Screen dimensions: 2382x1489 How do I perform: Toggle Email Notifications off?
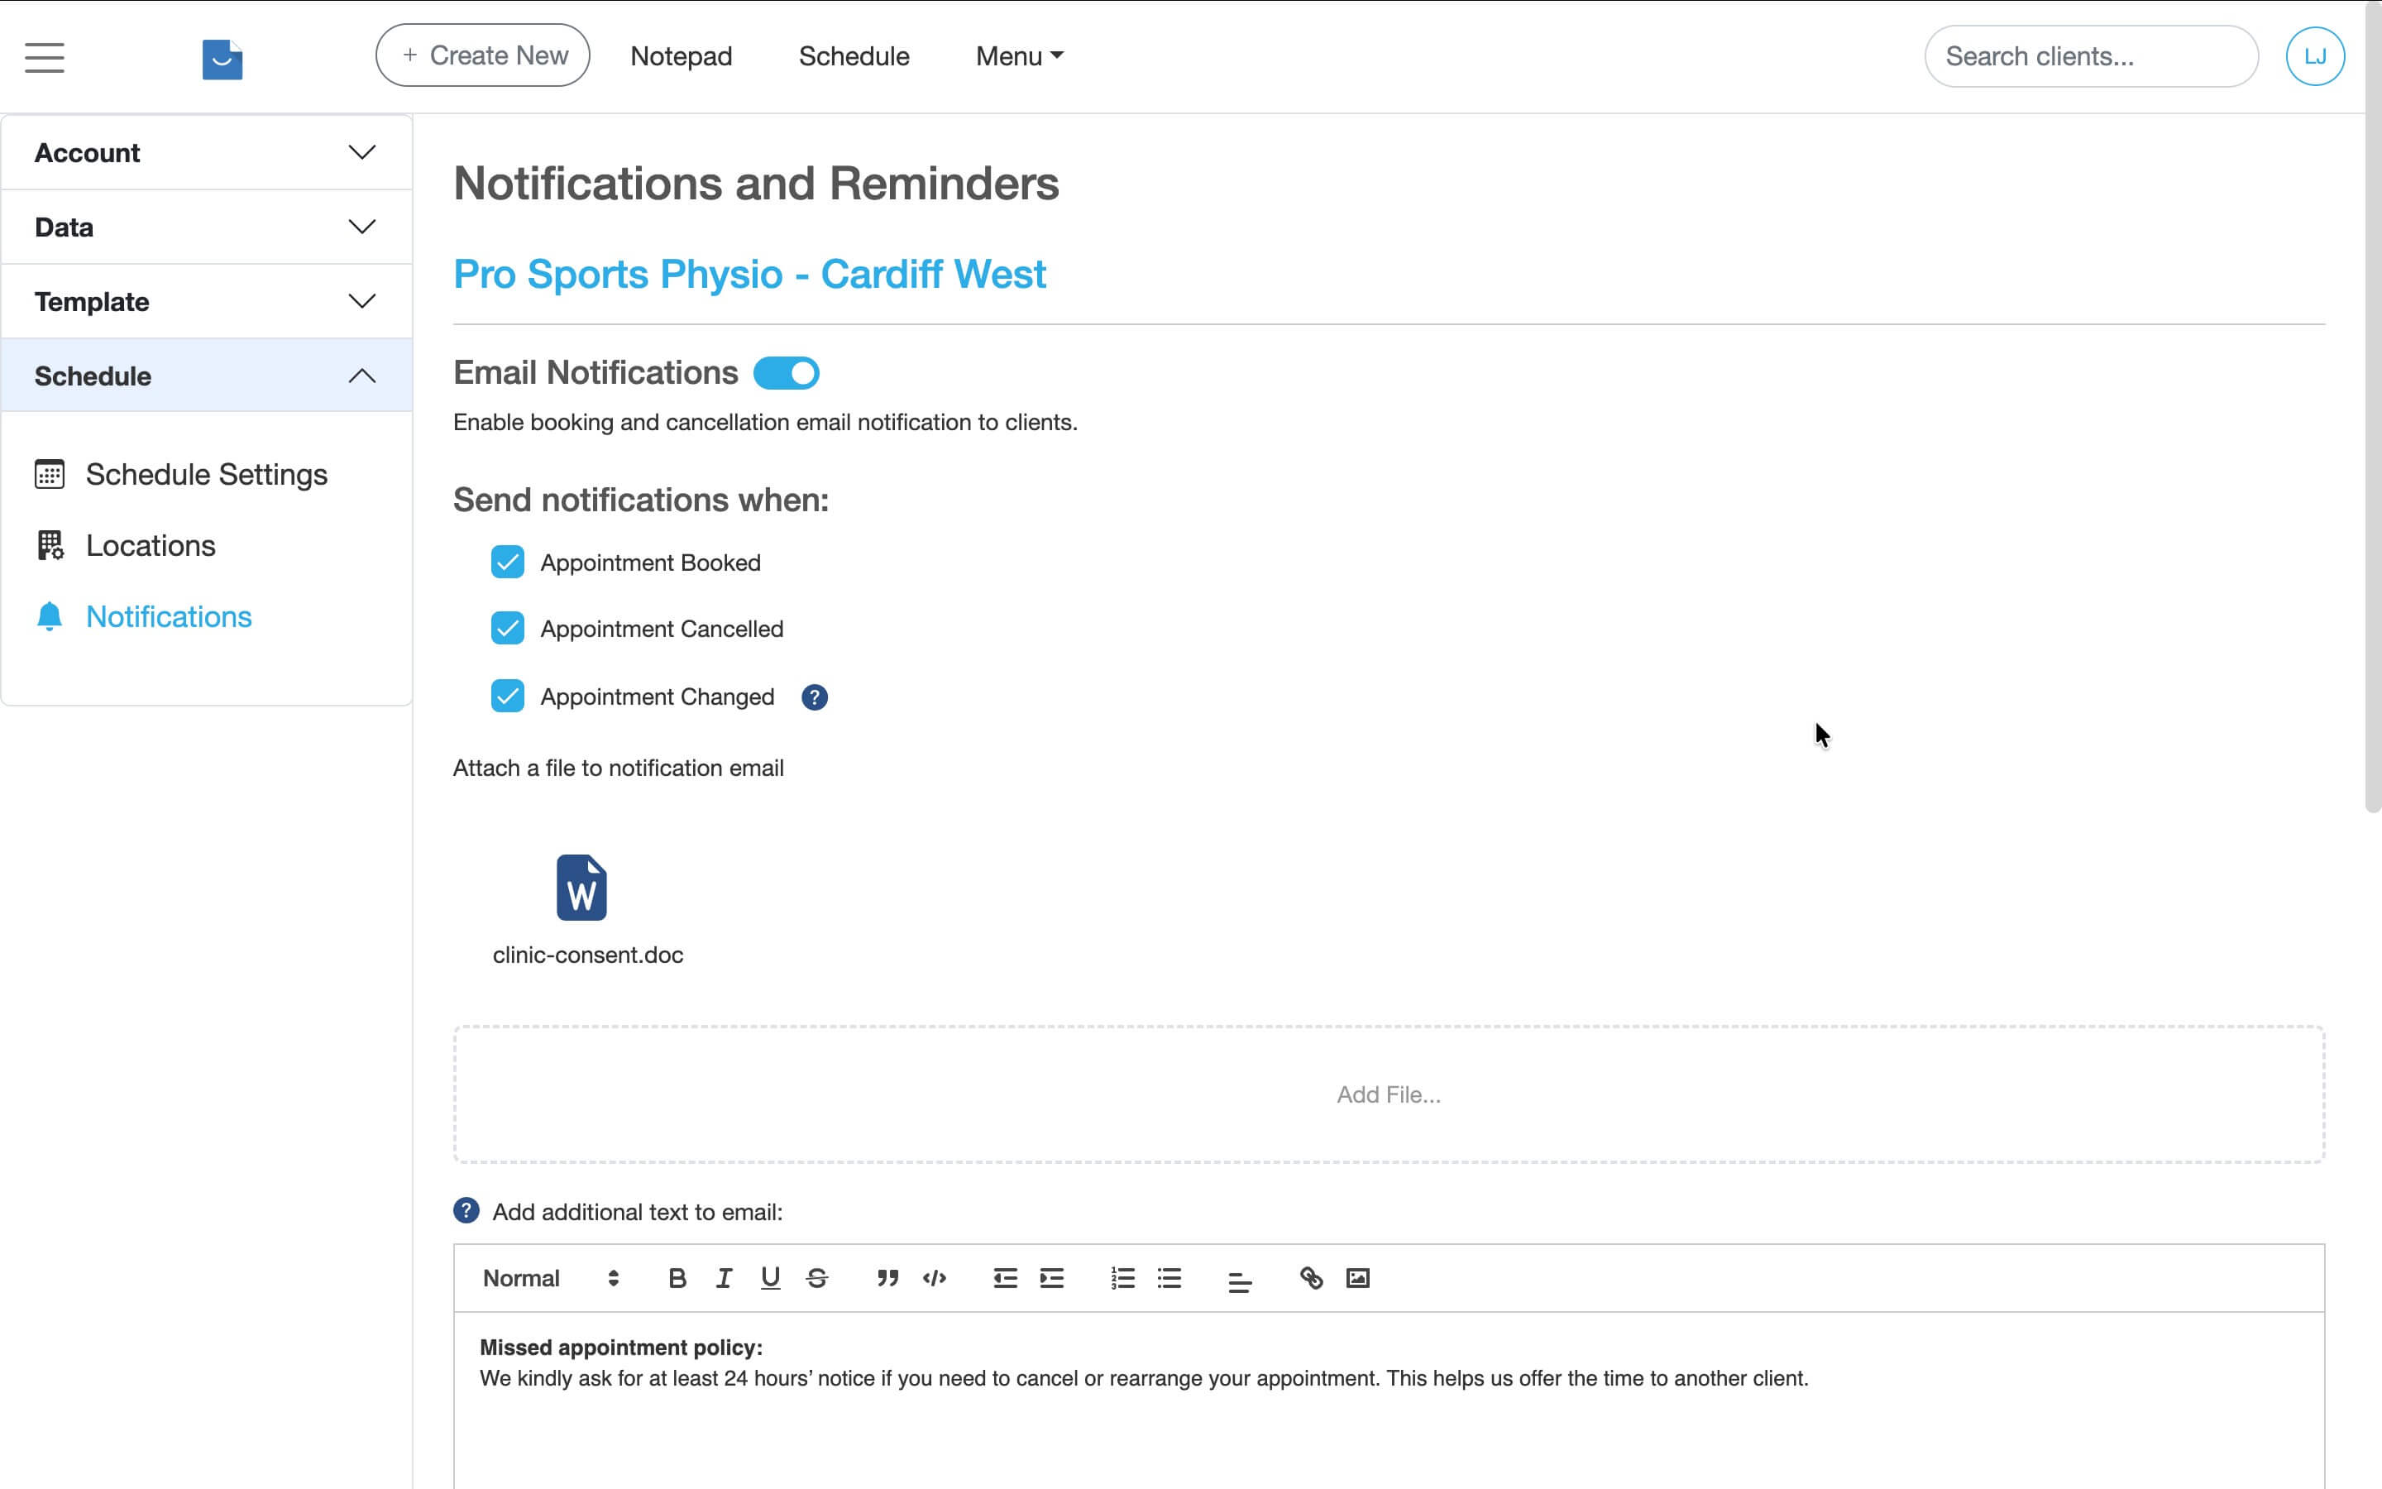point(786,372)
